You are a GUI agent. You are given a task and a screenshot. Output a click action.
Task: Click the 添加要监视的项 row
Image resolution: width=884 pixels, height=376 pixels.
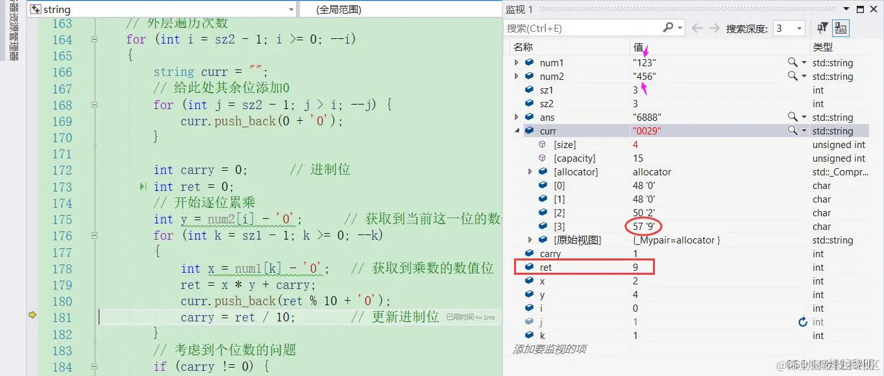point(552,349)
